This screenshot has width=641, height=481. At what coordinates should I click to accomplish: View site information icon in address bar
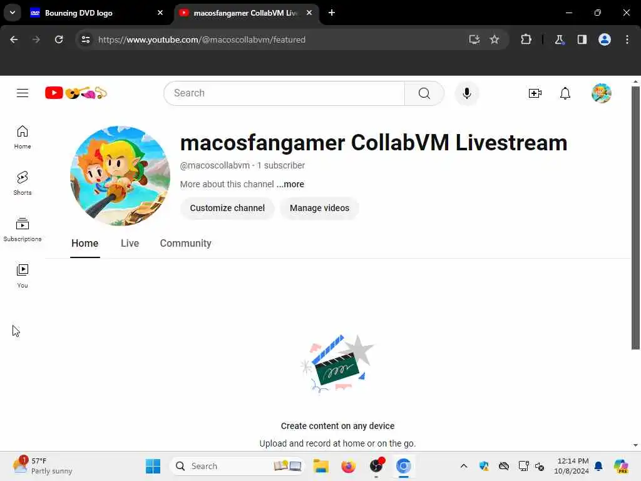click(85, 39)
